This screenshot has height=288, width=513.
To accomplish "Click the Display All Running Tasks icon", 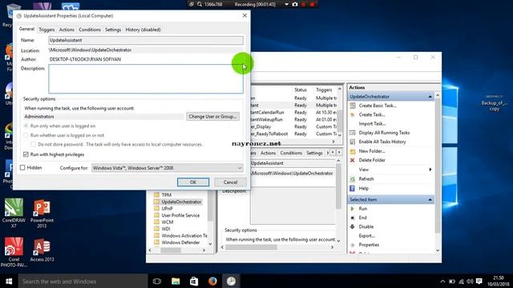I will coord(353,133).
